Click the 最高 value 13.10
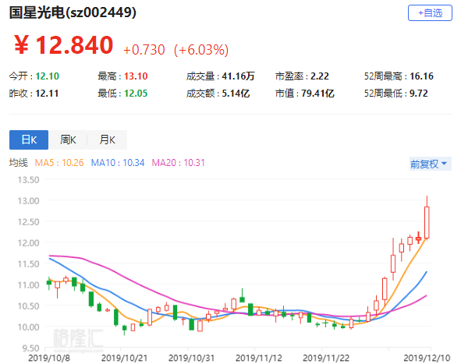 136,76
